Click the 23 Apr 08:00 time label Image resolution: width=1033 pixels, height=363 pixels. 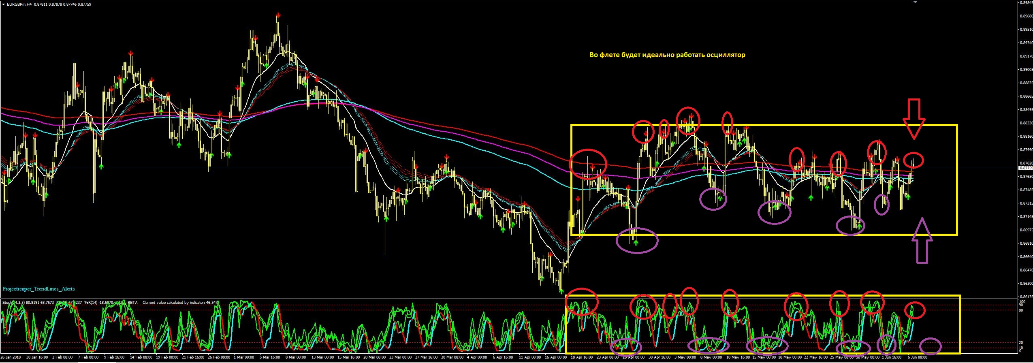[608, 357]
